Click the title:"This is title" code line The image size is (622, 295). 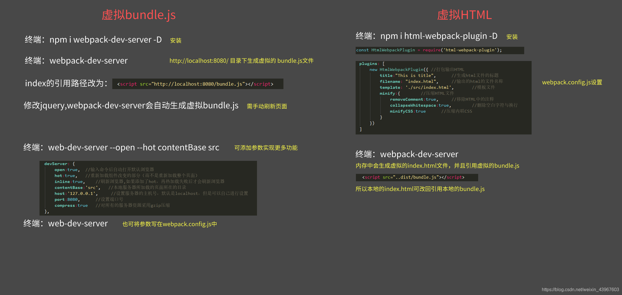point(439,75)
